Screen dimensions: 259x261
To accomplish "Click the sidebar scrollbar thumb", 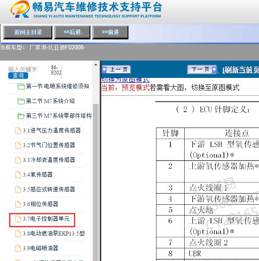I will click(96, 182).
